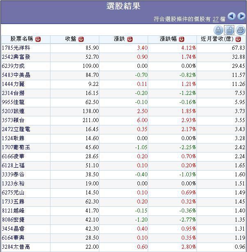Click revenue value 29.45
Screen dimensions: 247x252
[238, 66]
